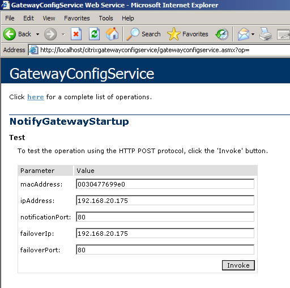Open the History clock icon

[222, 34]
